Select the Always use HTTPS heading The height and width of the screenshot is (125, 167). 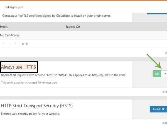point(19,67)
